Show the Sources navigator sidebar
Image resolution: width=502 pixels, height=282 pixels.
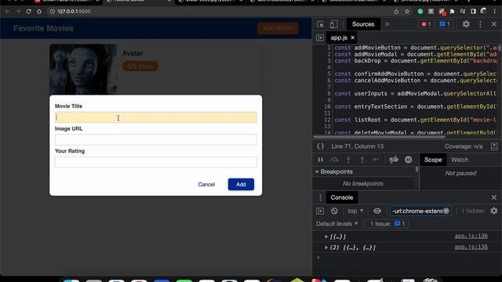(320, 38)
